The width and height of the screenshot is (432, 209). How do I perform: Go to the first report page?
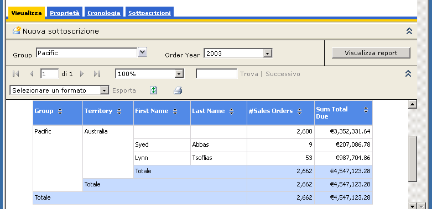15,73
